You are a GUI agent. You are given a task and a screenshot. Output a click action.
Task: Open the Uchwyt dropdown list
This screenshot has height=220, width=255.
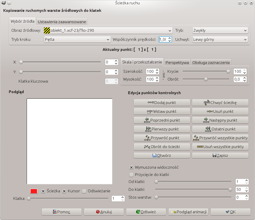(220, 40)
